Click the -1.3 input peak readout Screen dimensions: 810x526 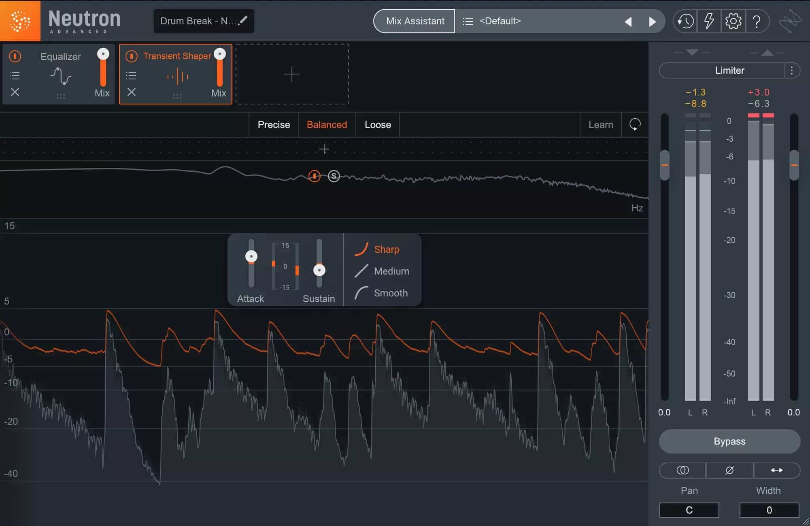tap(695, 92)
